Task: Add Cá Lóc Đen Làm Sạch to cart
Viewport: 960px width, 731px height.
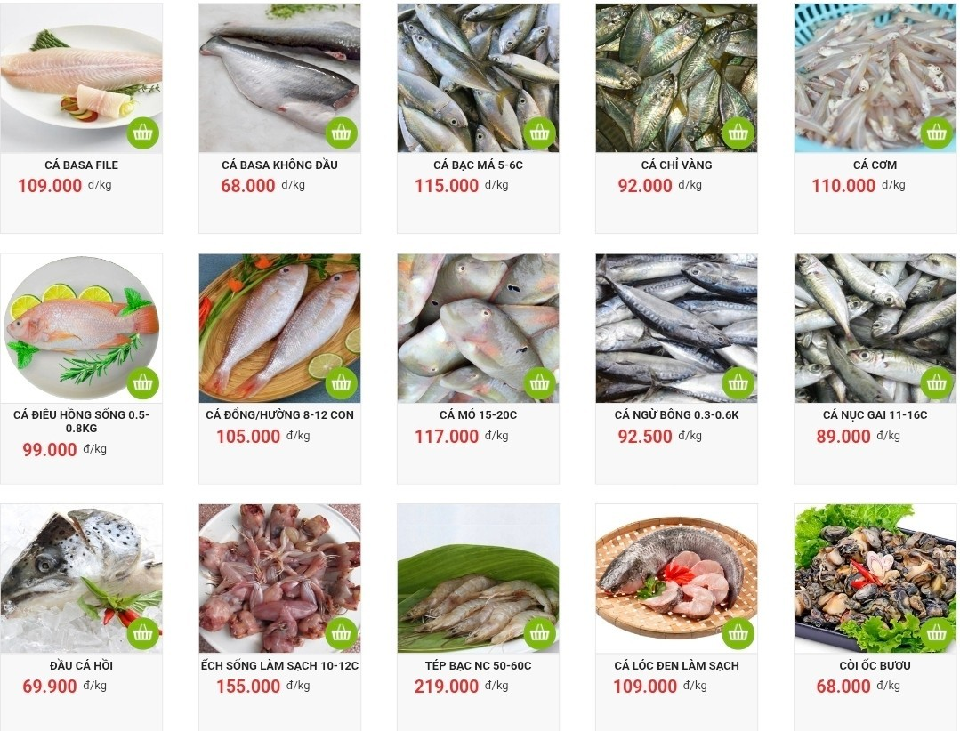Action: [x=738, y=634]
